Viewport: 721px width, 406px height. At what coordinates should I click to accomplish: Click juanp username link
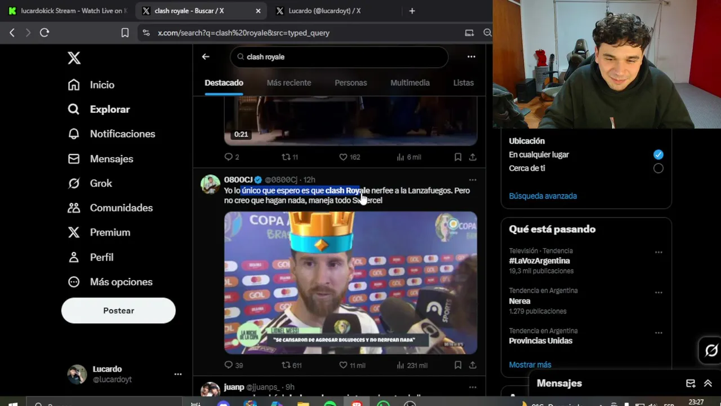click(x=234, y=387)
